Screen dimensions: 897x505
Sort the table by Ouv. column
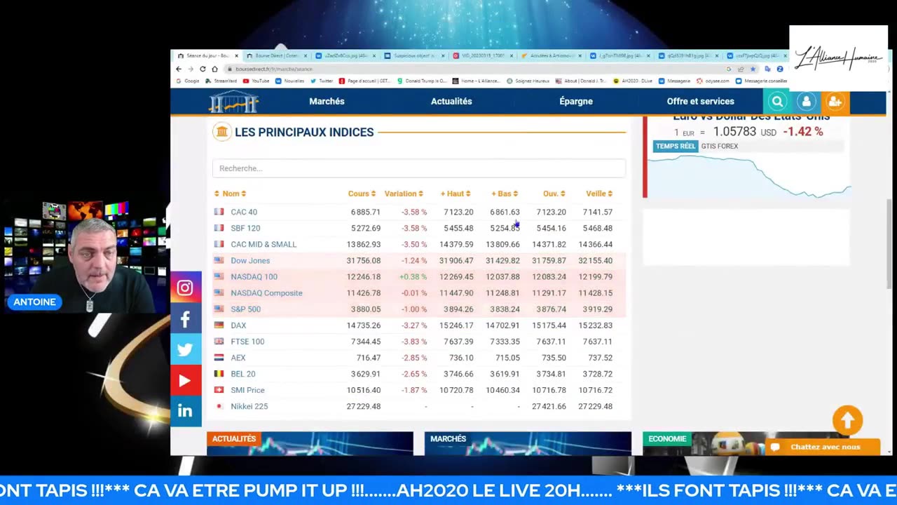(x=554, y=194)
